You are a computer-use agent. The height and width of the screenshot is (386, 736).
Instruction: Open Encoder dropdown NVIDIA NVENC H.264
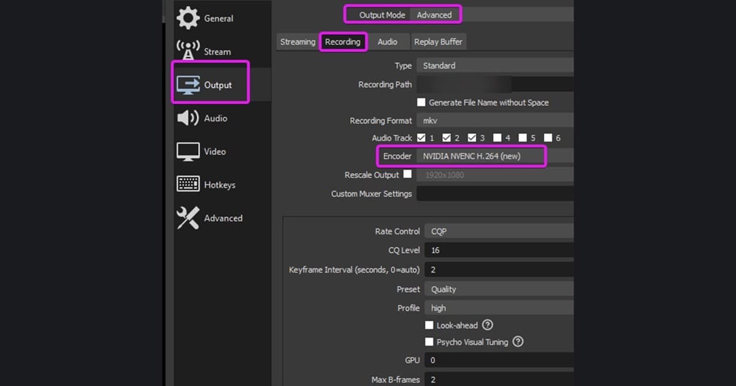[495, 156]
